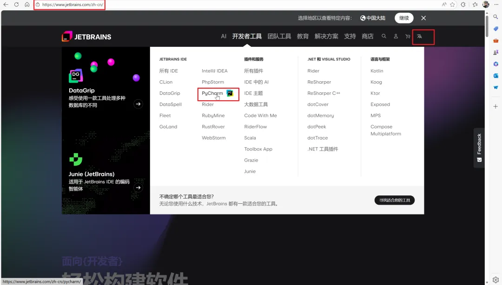Open the DataSpell link
This screenshot has width=502, height=285.
[x=170, y=104]
